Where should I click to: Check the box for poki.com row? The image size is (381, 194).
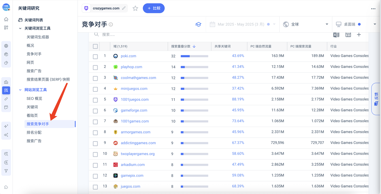(95, 56)
